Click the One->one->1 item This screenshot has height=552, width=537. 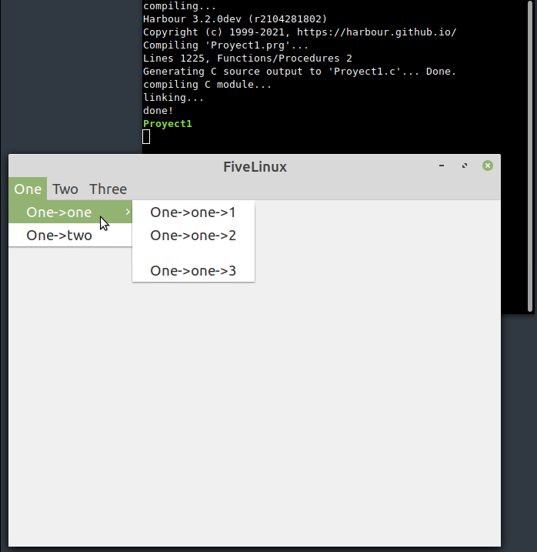193,212
